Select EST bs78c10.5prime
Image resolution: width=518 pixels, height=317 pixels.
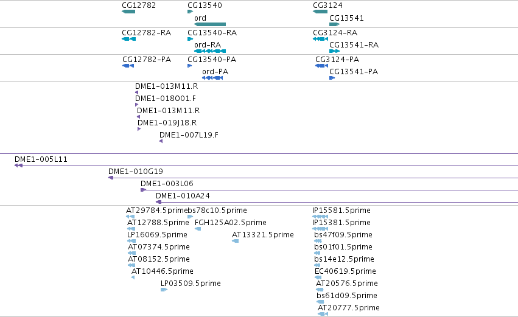[x=191, y=217]
